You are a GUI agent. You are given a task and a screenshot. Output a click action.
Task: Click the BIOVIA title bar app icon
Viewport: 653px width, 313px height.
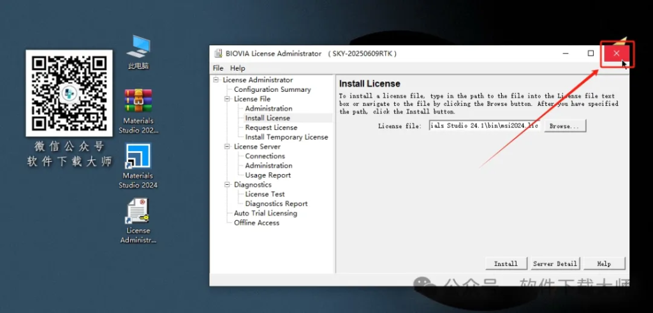click(x=217, y=54)
